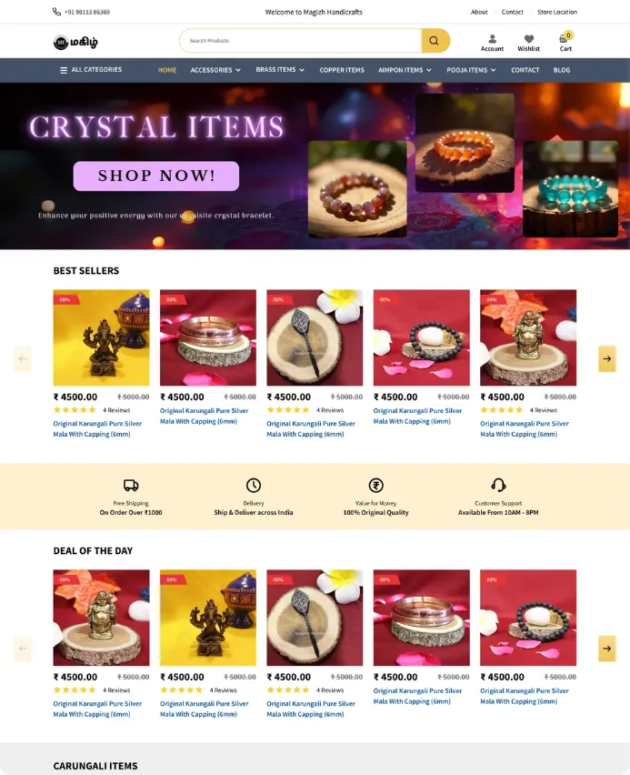
Task: Select the Copper Items menu item
Action: click(x=342, y=70)
